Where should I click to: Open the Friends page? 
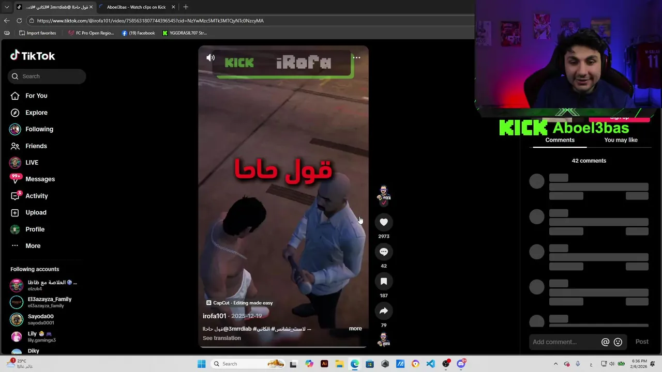(x=36, y=146)
